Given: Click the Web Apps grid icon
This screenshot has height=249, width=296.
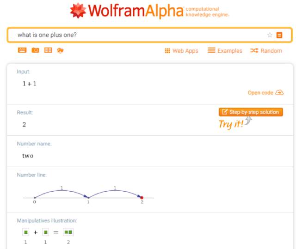Looking at the screenshot, I should click(167, 51).
